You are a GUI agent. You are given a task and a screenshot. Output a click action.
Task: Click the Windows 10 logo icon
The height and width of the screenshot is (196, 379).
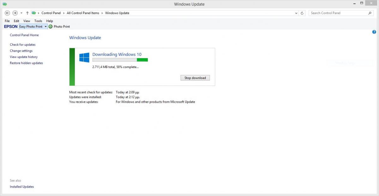[84, 57]
